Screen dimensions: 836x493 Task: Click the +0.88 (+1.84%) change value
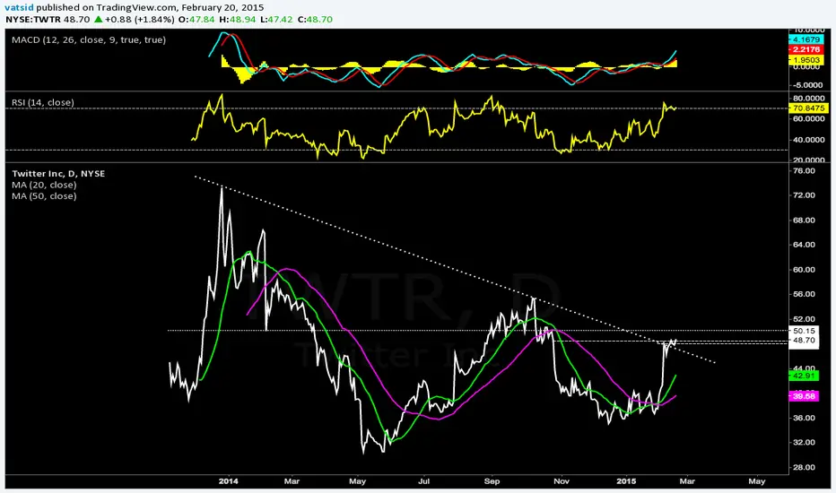pos(140,19)
